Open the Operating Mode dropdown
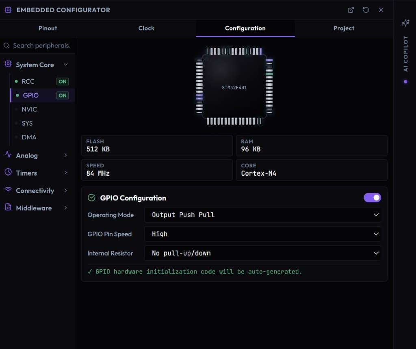The height and width of the screenshot is (349, 416). click(x=263, y=215)
